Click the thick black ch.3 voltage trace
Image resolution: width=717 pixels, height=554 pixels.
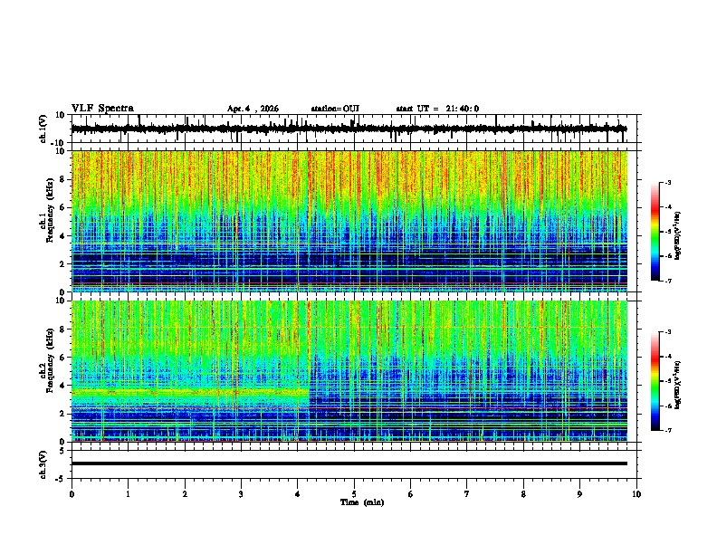click(x=349, y=463)
